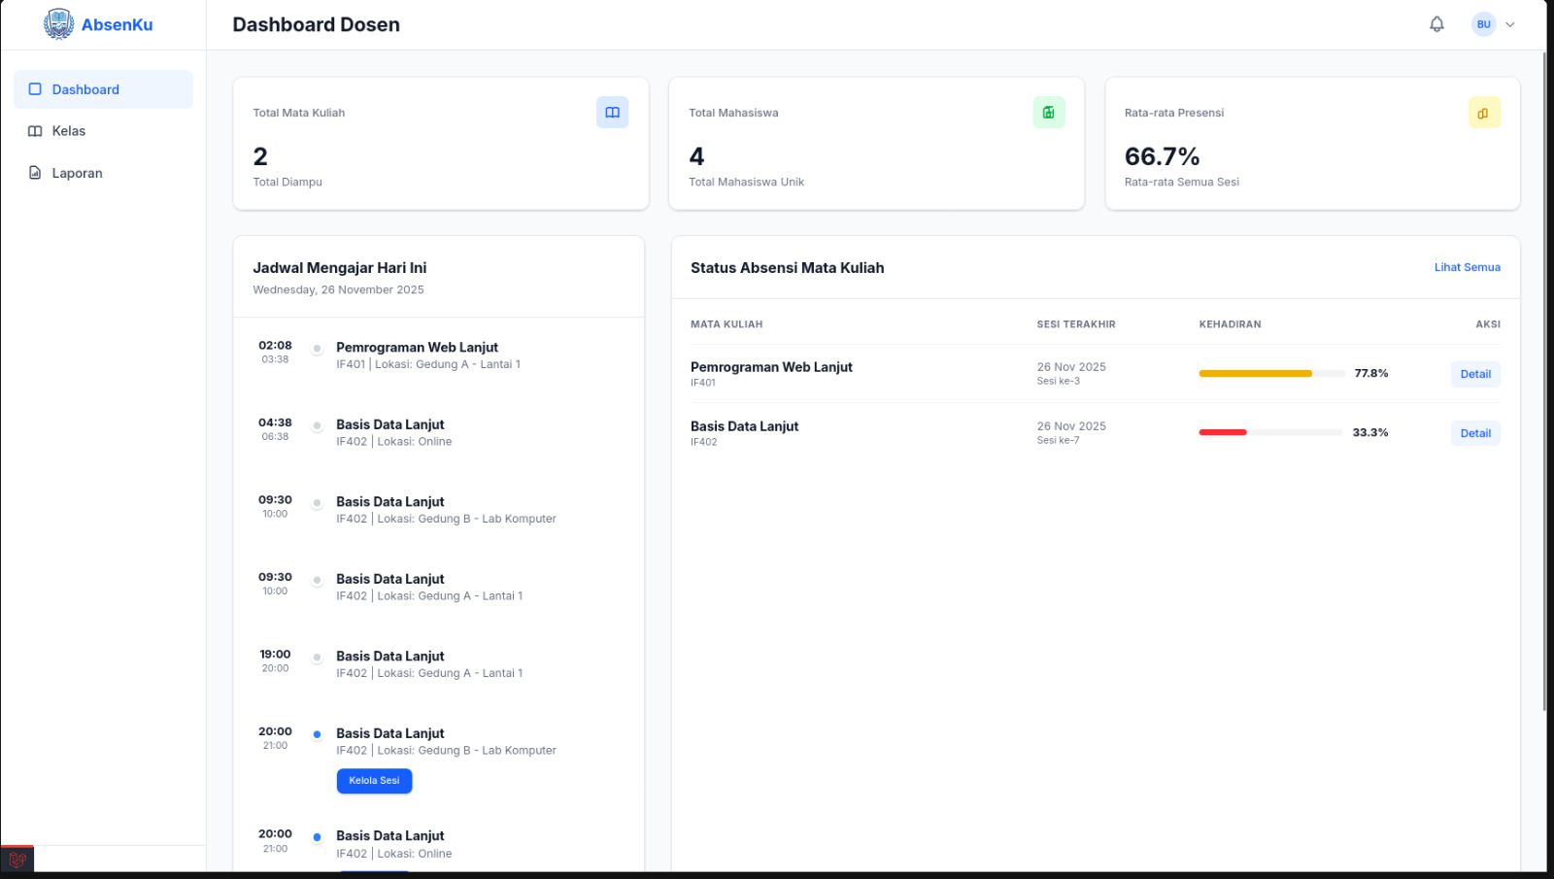Expand the user profile dropdown chevron
The image size is (1554, 879).
coord(1509,25)
